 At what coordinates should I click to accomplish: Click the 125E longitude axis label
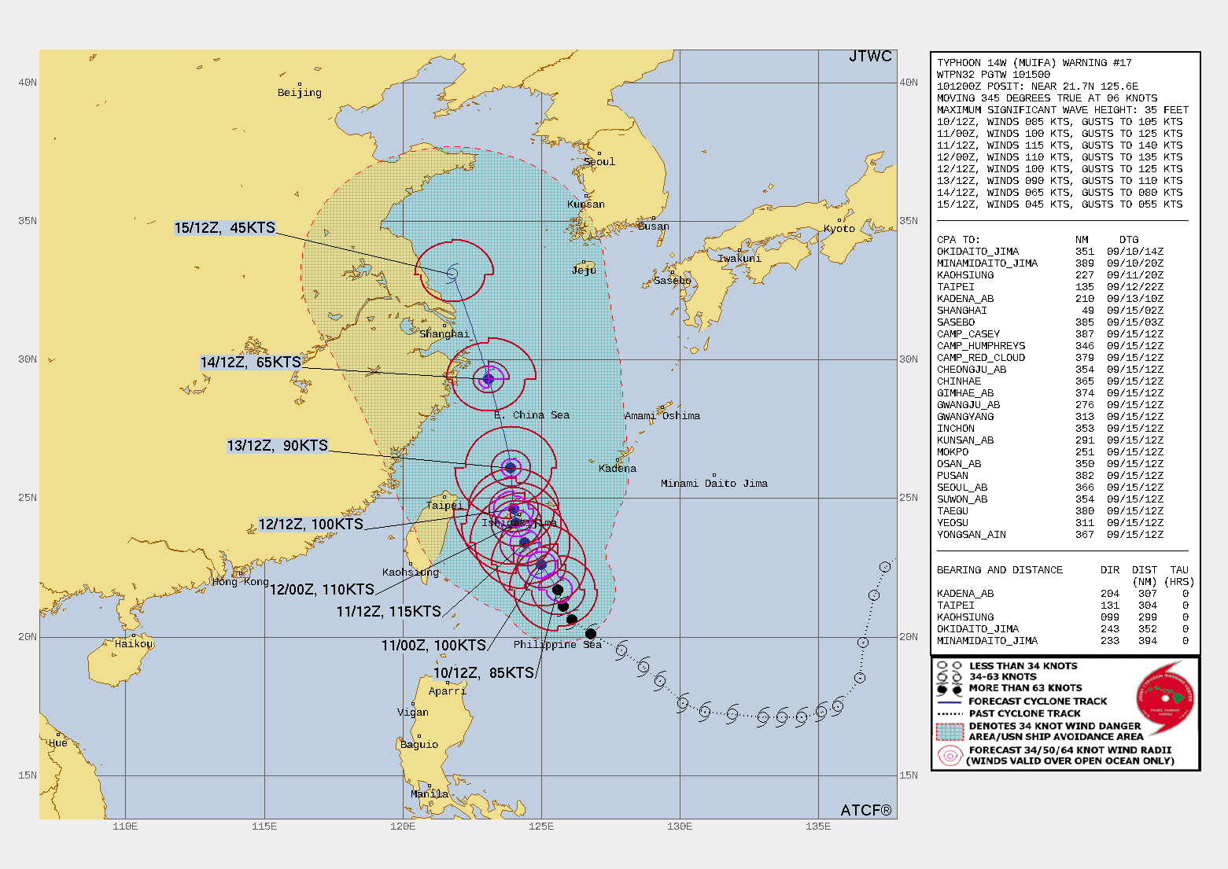(541, 827)
